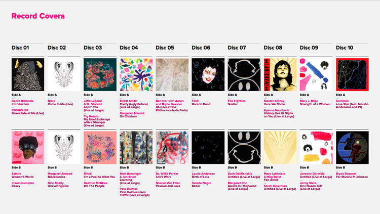The width and height of the screenshot is (380, 214).
Task: Select the Foo Fighters artist link
Action: tap(237, 101)
